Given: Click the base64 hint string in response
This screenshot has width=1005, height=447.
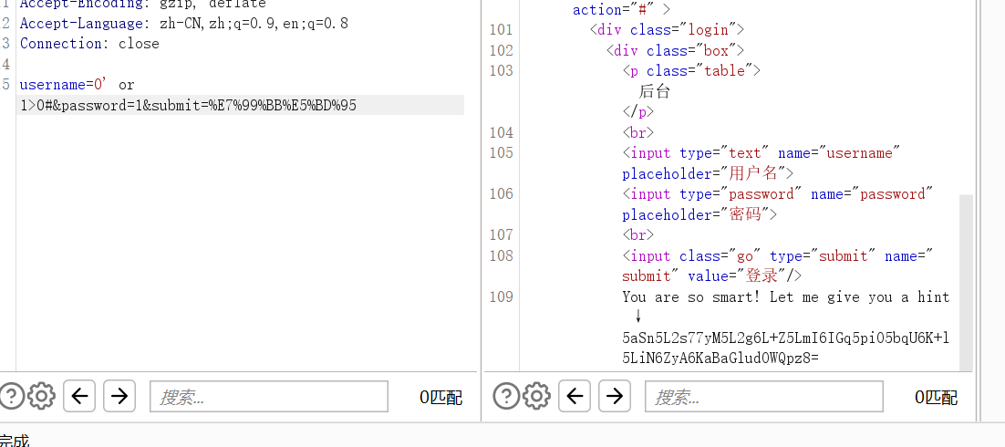Looking at the screenshot, I should coord(785,338).
